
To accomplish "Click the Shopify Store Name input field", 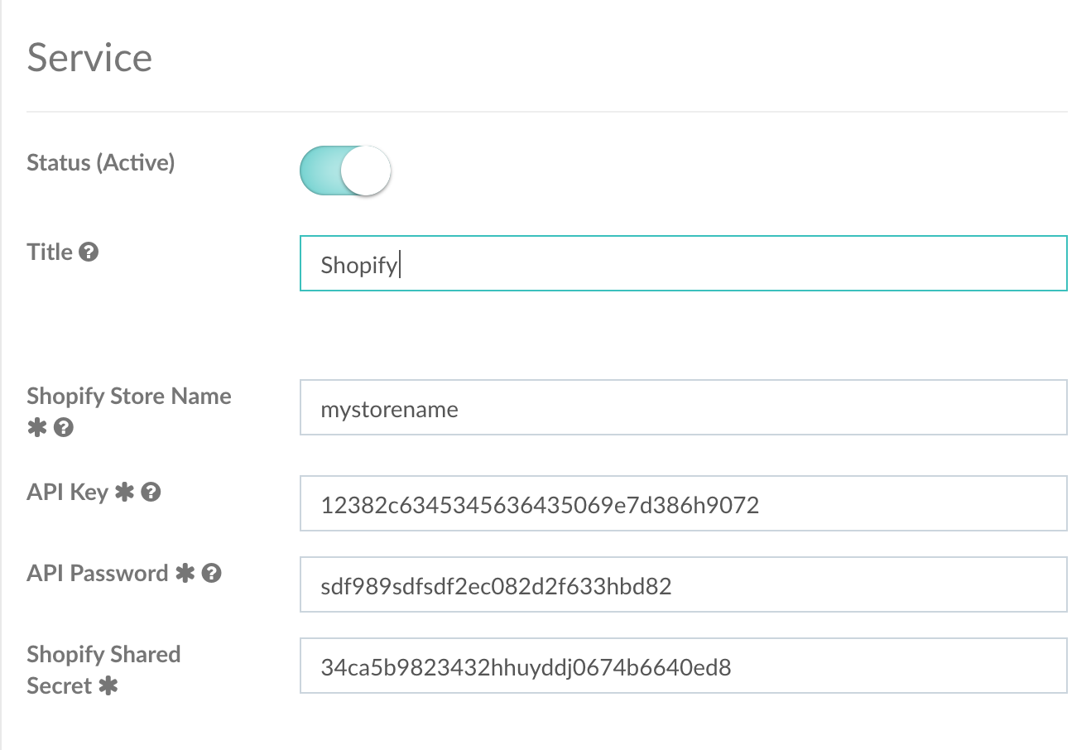I will tap(684, 407).
